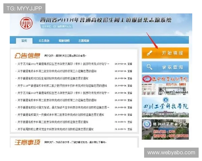Click the orange 开始填报 button
The image size is (202, 161).
click(x=165, y=53)
